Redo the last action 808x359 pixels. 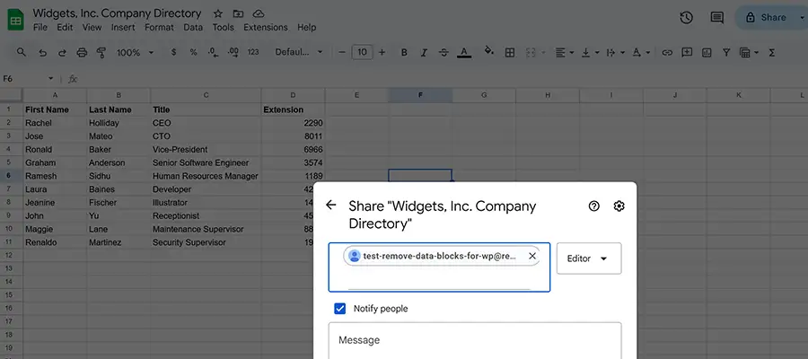pyautogui.click(x=62, y=53)
